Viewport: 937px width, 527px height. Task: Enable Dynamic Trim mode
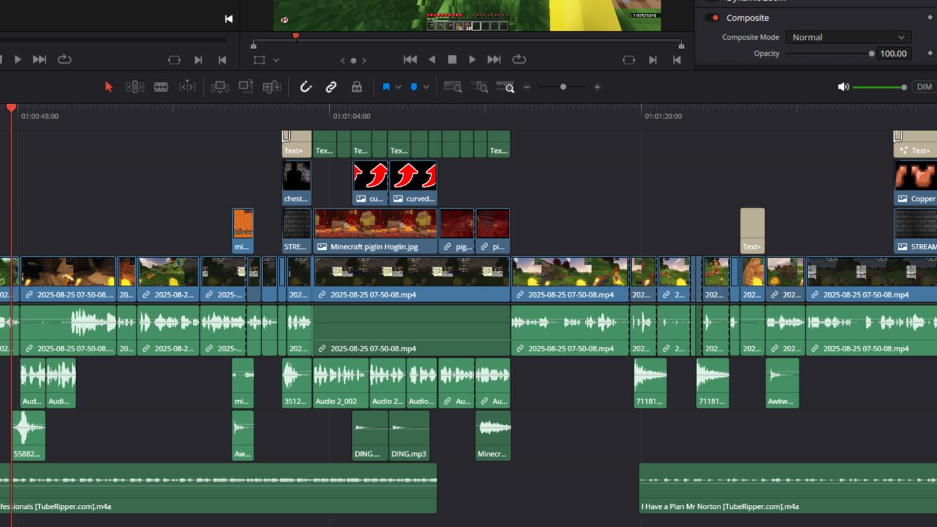[187, 87]
